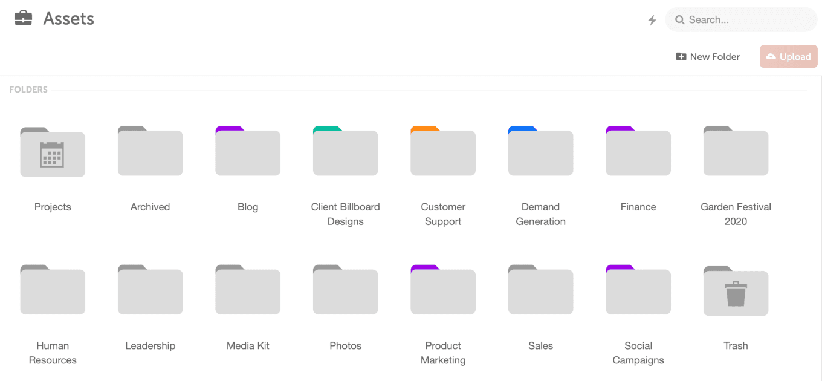Open the Human Resources folder
Viewport: 822px width, 381px height.
coord(53,291)
